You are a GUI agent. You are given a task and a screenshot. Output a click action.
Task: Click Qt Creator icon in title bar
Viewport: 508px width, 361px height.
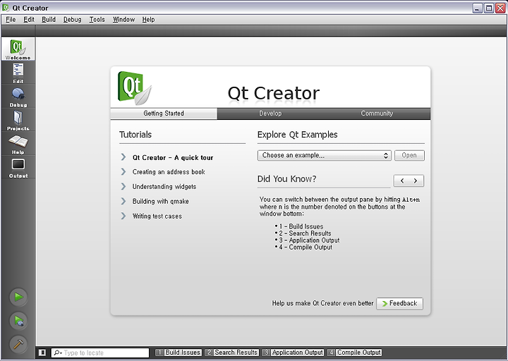click(x=6, y=8)
